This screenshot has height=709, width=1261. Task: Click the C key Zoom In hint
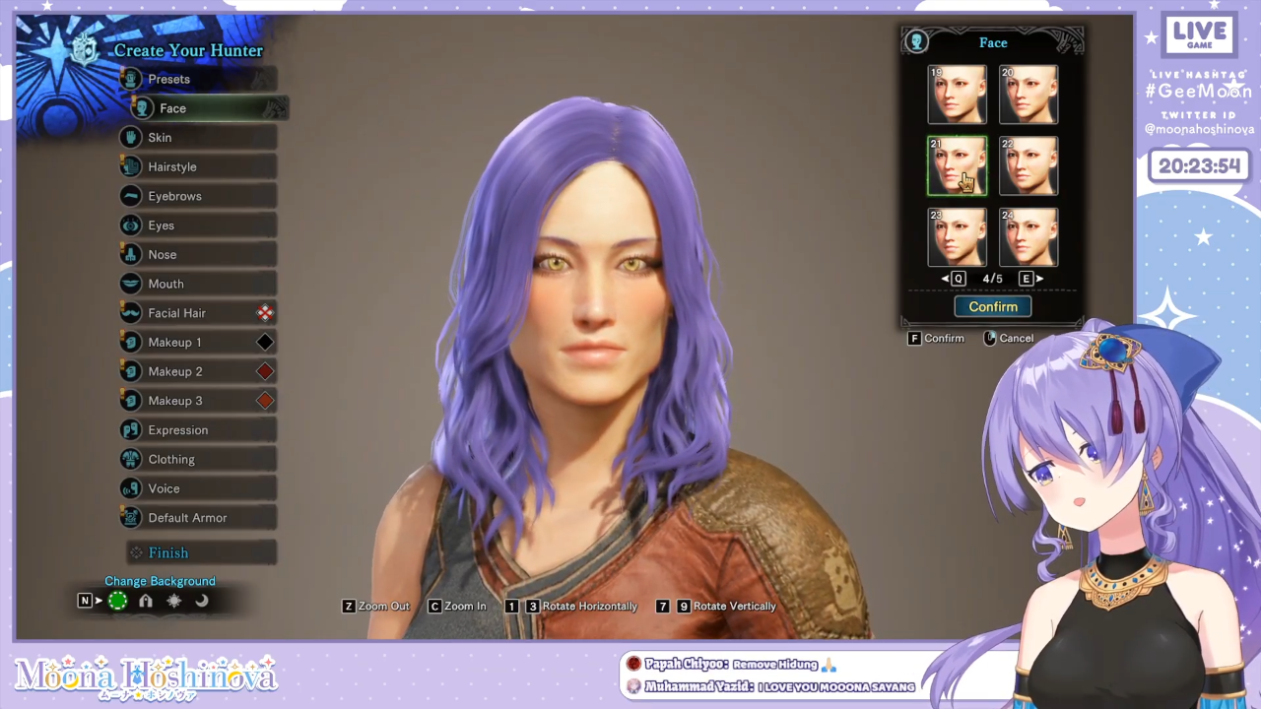point(456,607)
